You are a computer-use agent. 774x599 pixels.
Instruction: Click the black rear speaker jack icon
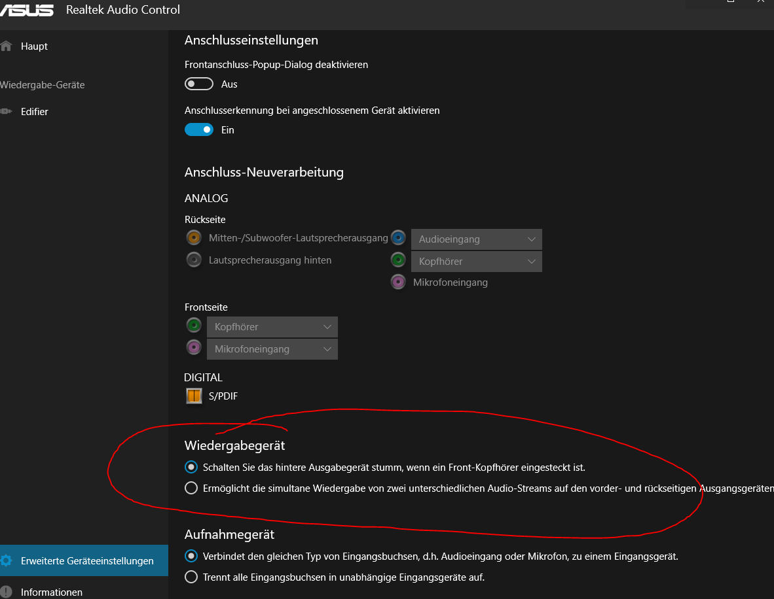pyautogui.click(x=194, y=260)
